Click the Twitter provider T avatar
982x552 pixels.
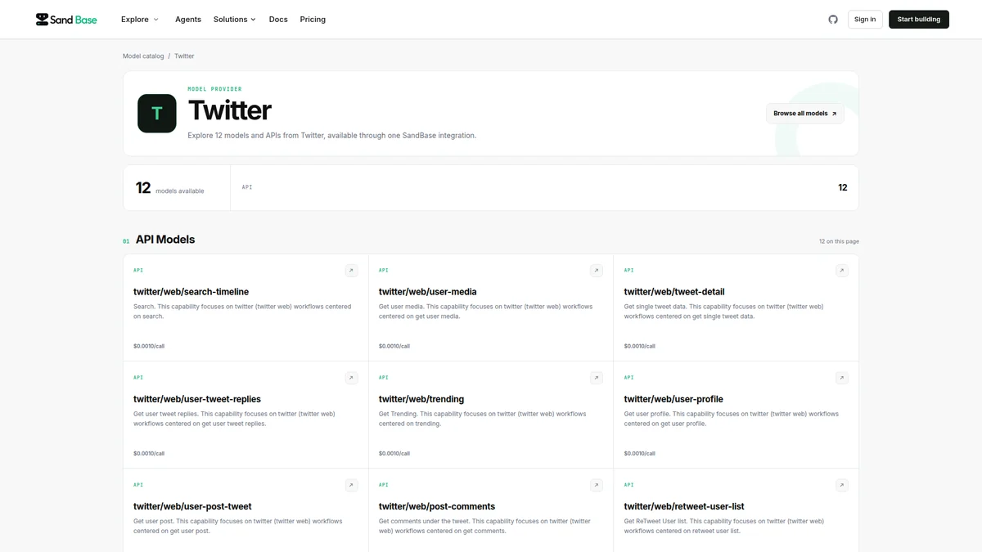coord(156,113)
